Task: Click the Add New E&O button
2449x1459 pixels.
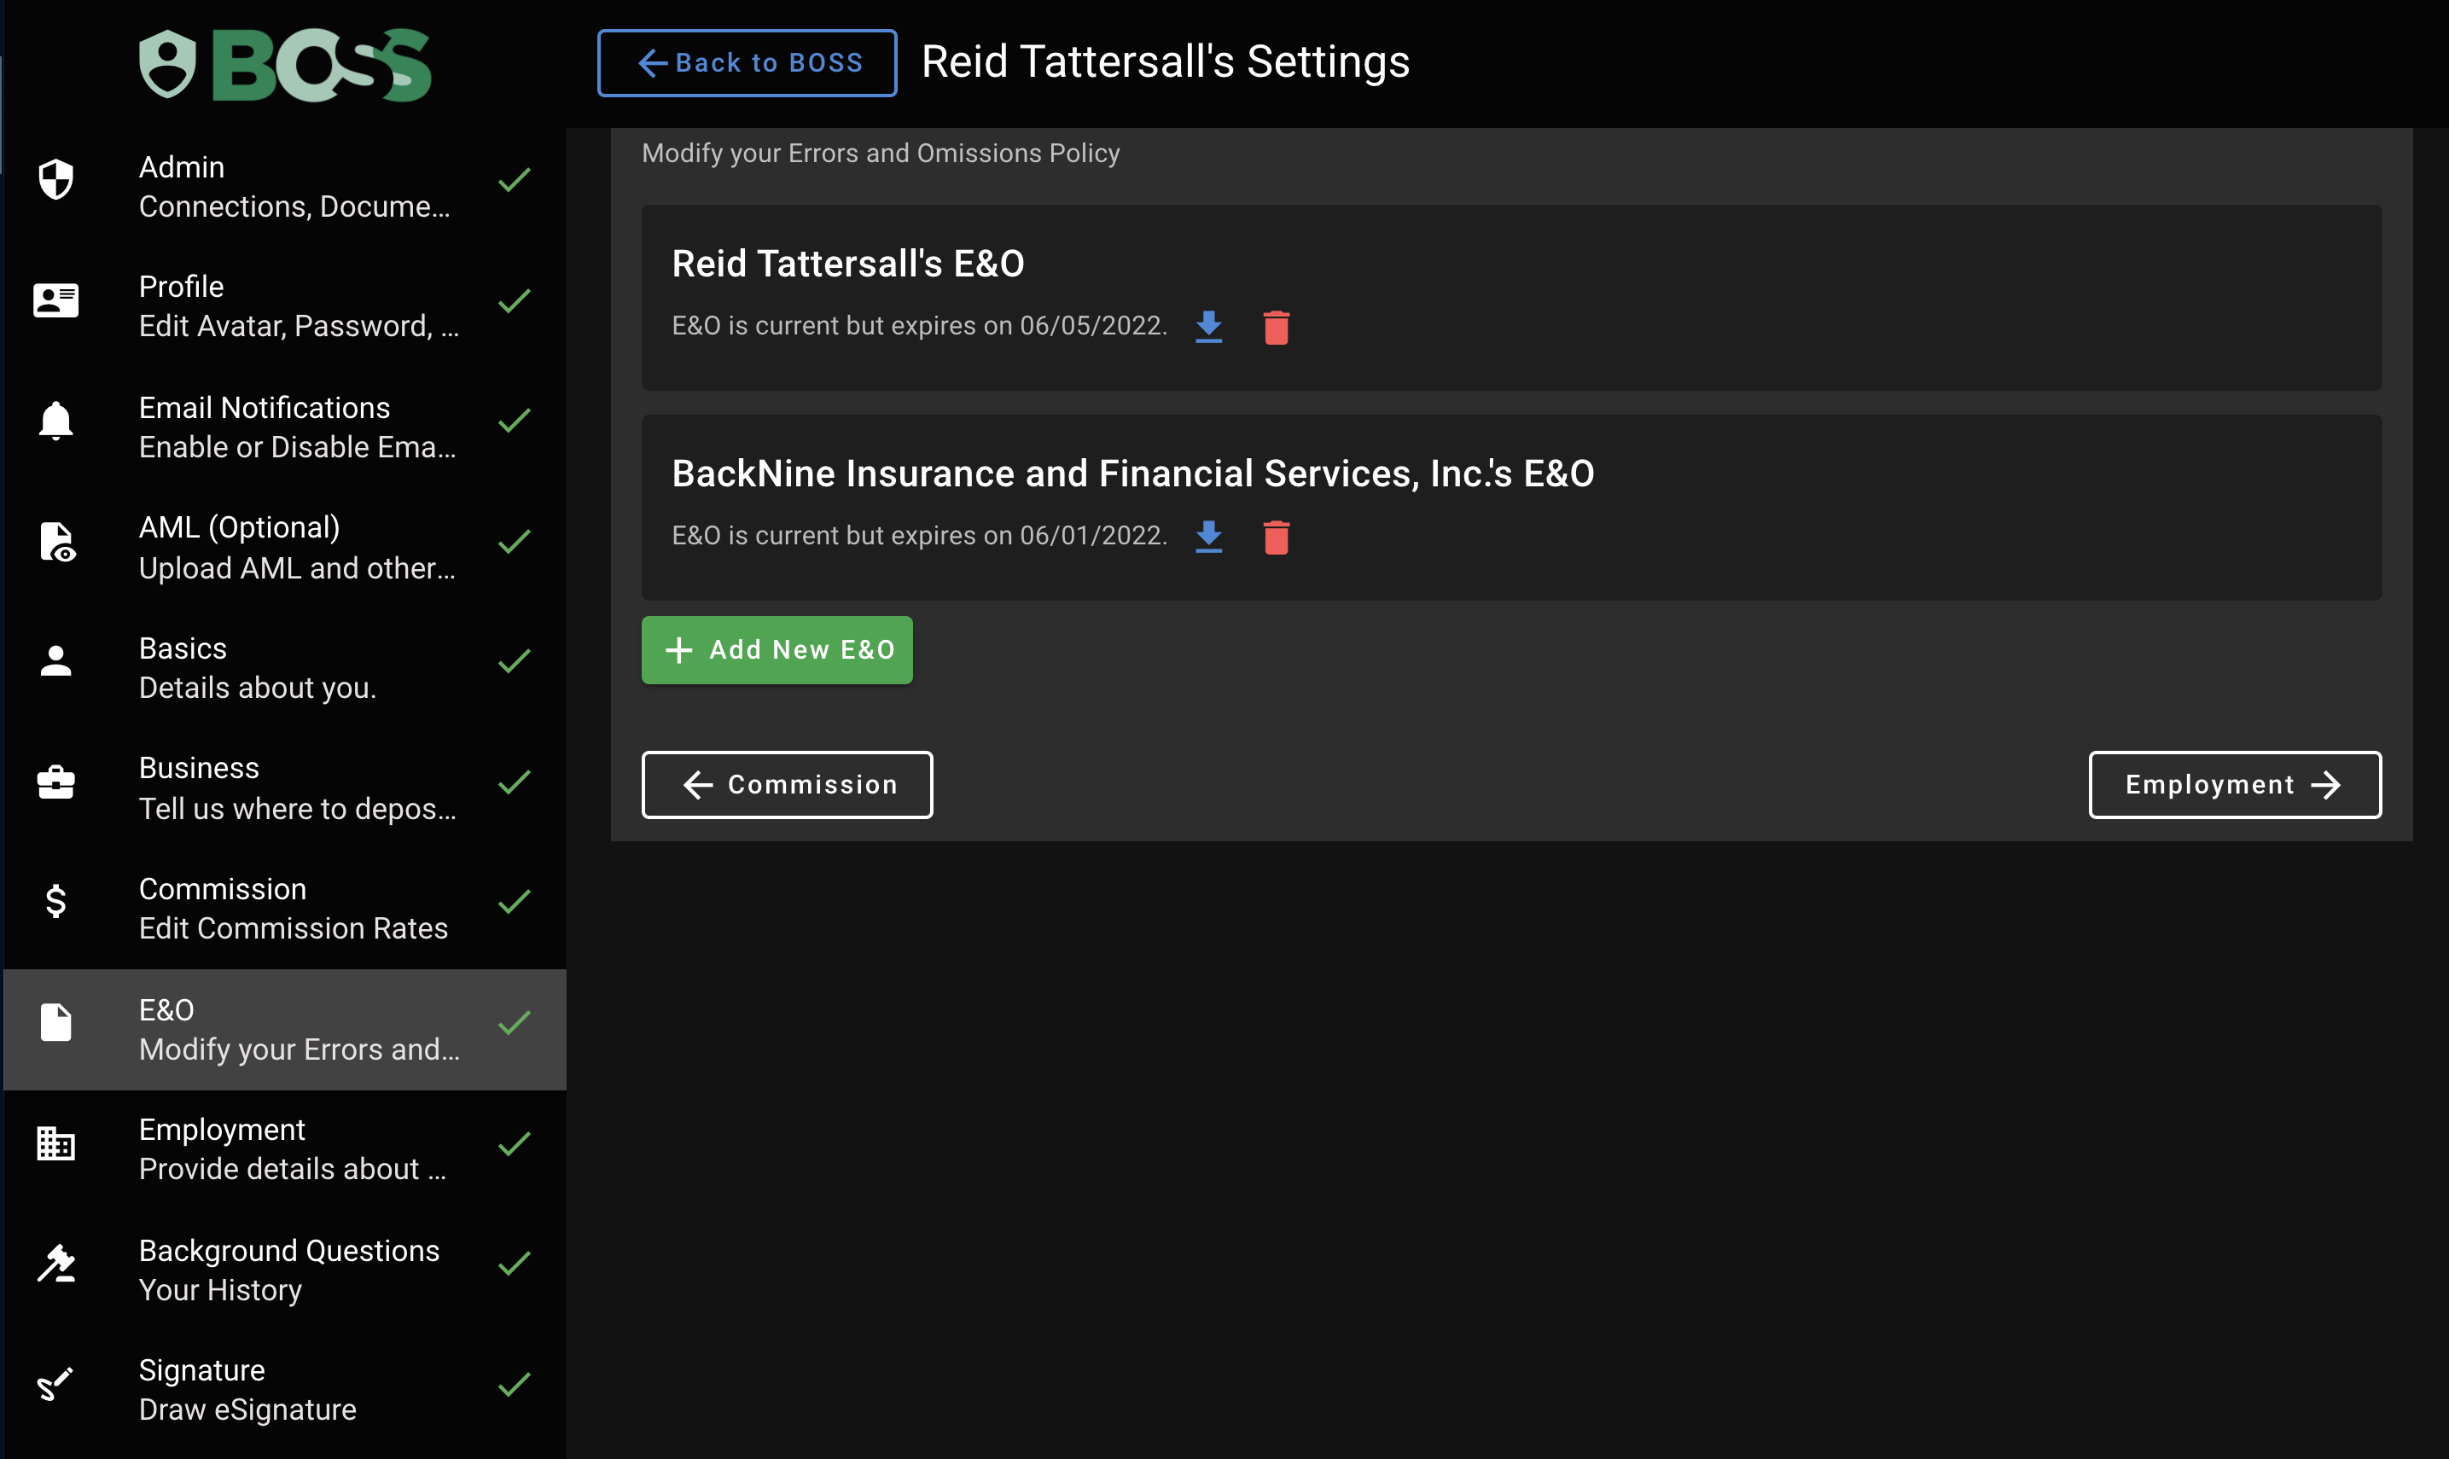Action: click(777, 650)
